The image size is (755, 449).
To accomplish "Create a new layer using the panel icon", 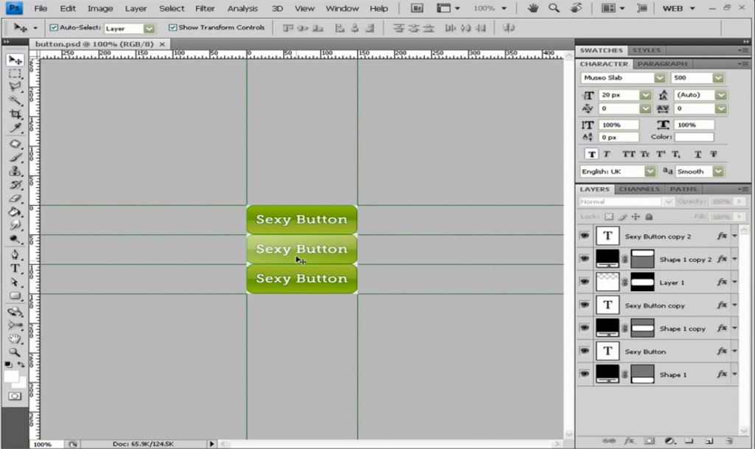I will (x=709, y=441).
